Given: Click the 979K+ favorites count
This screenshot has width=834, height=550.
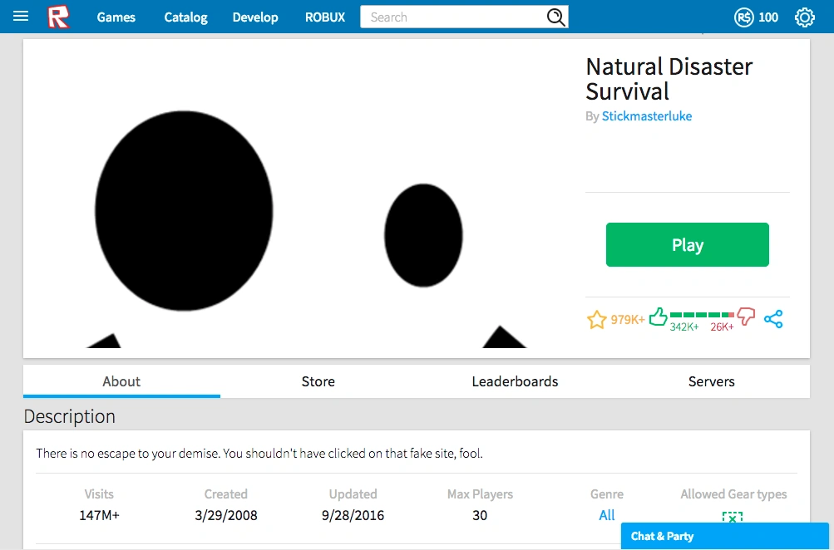Looking at the screenshot, I should pyautogui.click(x=628, y=319).
